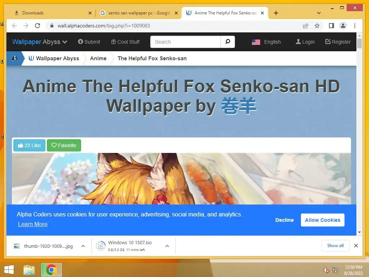369x277 pixels.
Task: Open the tab search dropdown arrow
Action: pyautogui.click(x=319, y=13)
